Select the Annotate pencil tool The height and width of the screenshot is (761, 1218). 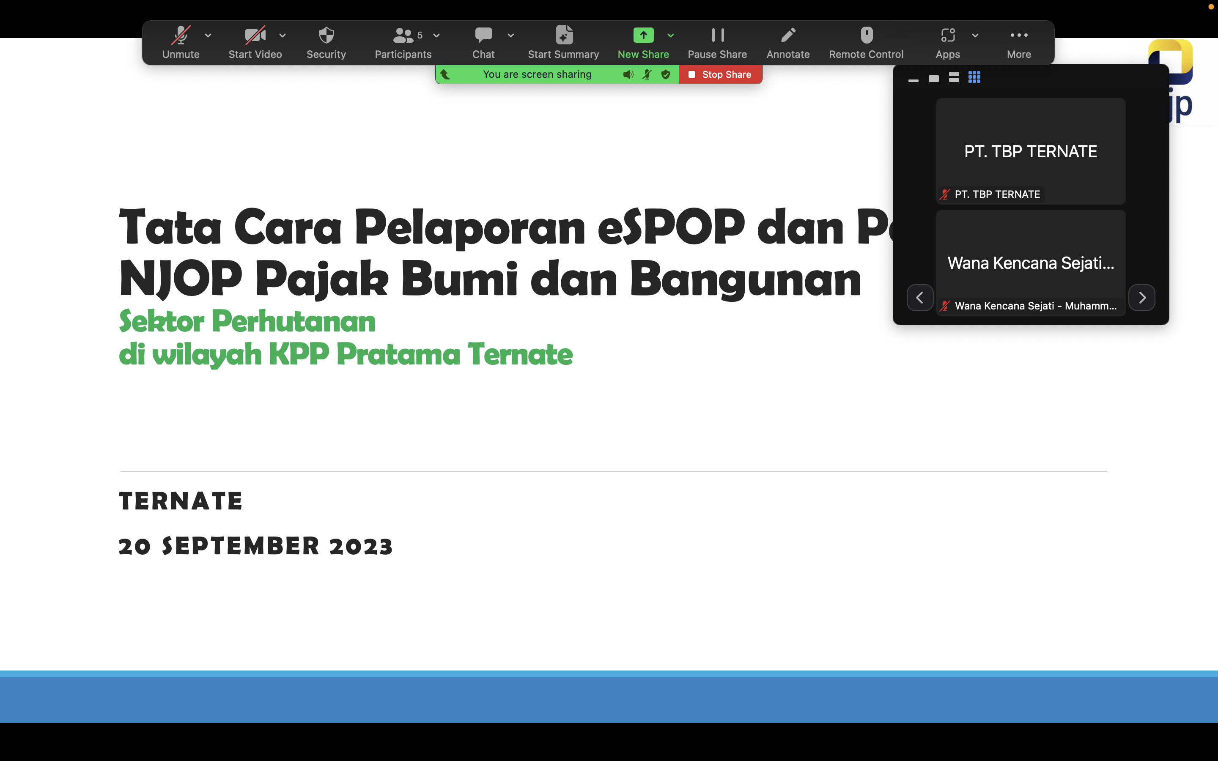787,35
